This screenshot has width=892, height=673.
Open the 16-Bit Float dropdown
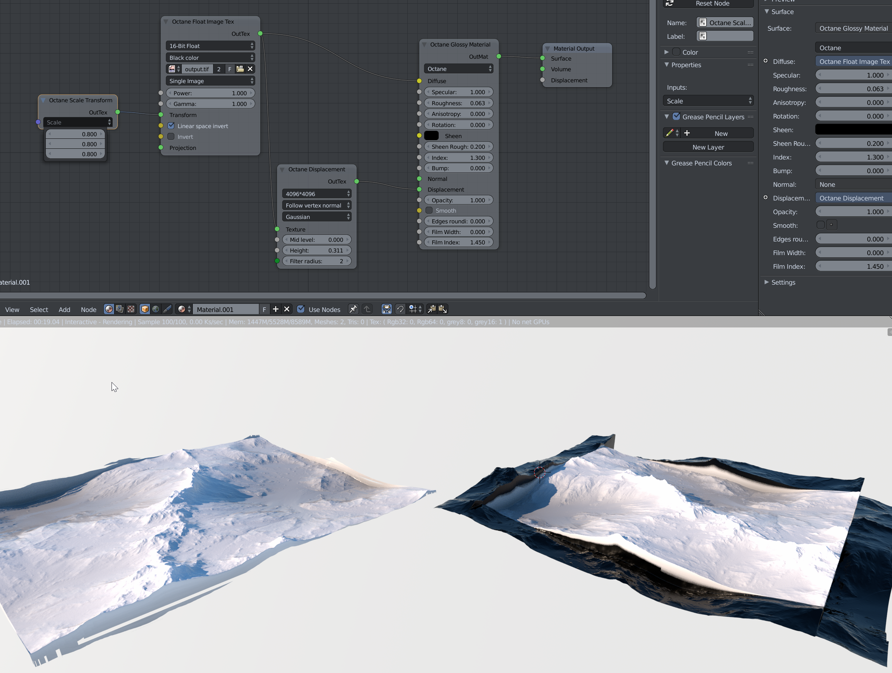point(210,46)
